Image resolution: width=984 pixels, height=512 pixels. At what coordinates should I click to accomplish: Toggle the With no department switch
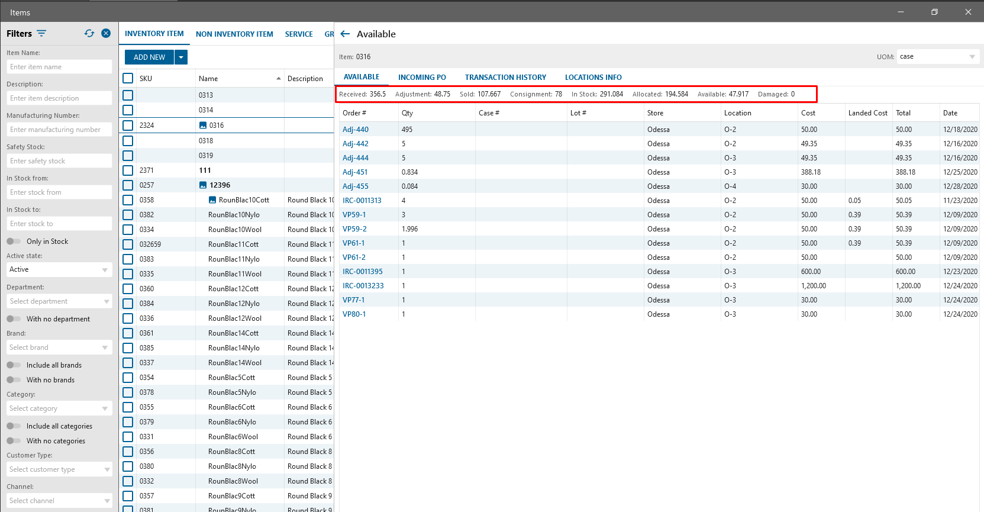(x=14, y=319)
